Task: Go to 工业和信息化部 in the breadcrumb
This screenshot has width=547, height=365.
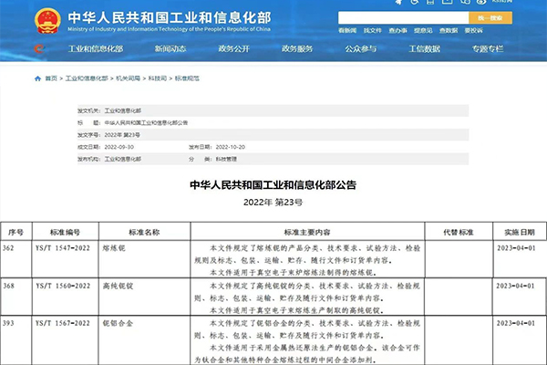Action: click(87, 78)
